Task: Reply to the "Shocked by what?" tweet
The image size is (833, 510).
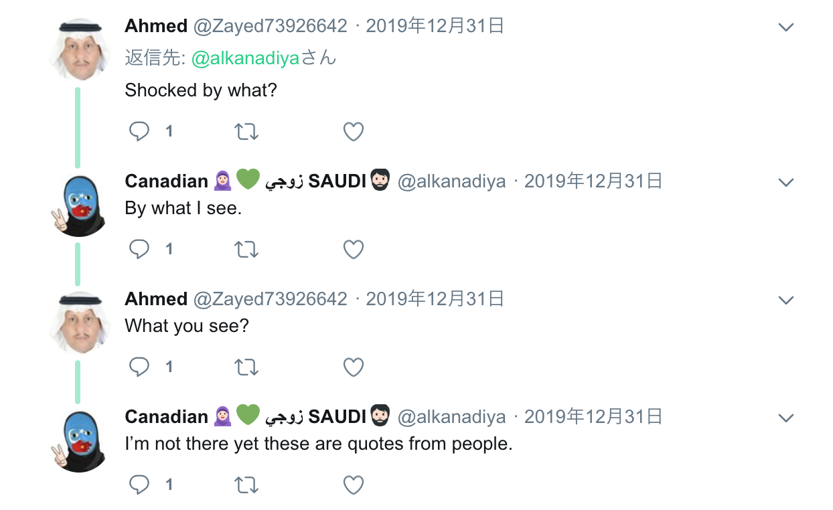Action: click(x=139, y=132)
